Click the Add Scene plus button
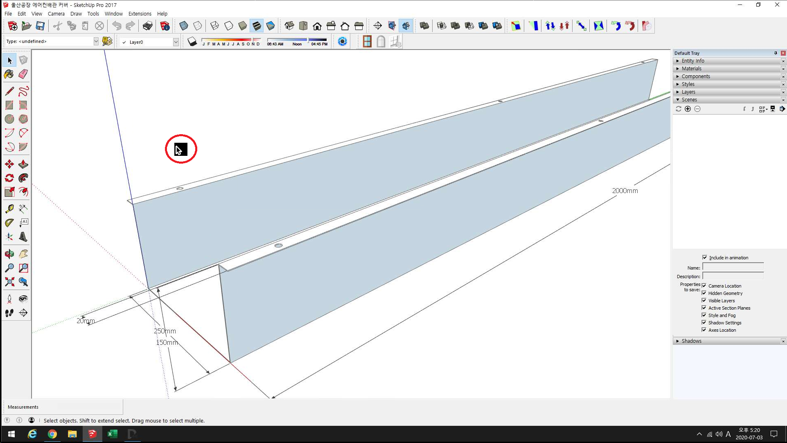This screenshot has width=787, height=443. 688,109
